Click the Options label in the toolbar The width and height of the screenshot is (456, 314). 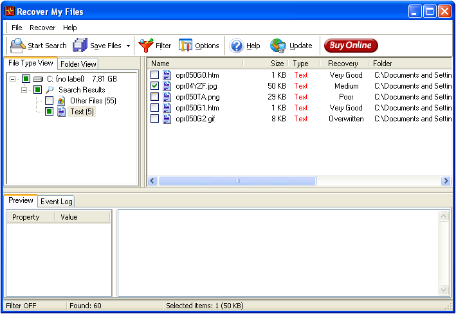tap(206, 46)
